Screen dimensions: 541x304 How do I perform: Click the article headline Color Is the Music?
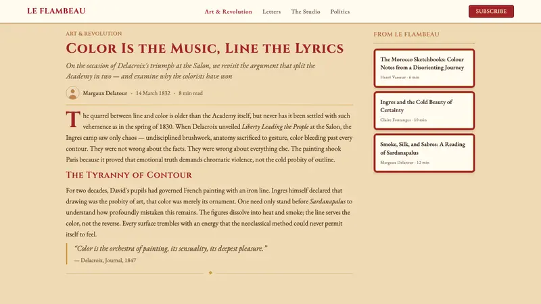tap(205, 48)
